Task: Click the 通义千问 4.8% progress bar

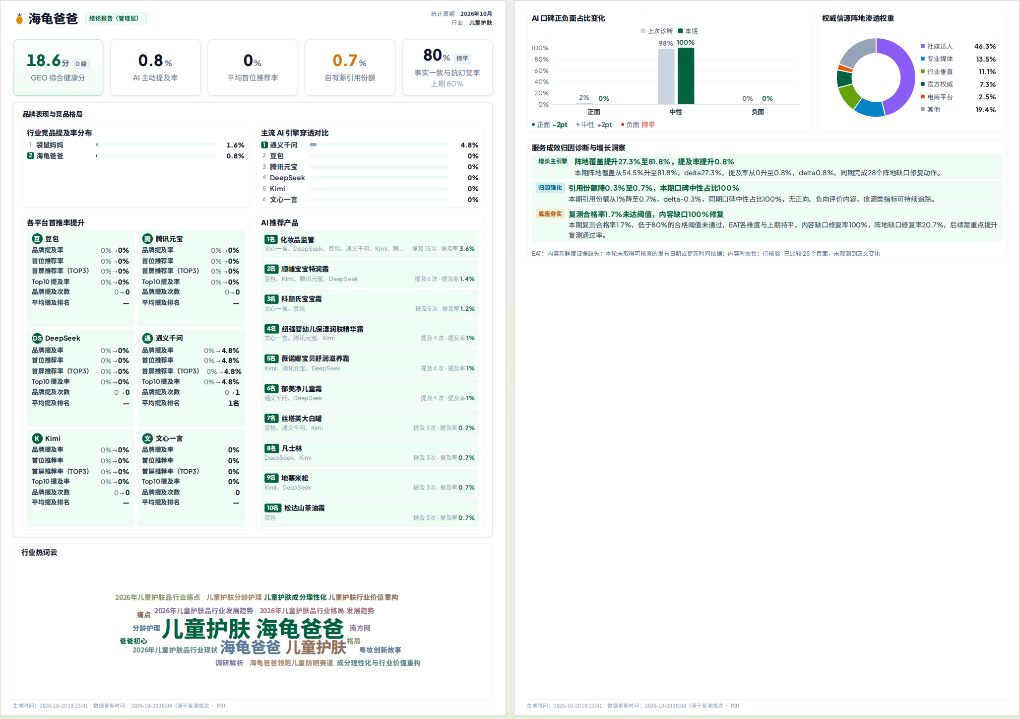Action: [x=380, y=145]
